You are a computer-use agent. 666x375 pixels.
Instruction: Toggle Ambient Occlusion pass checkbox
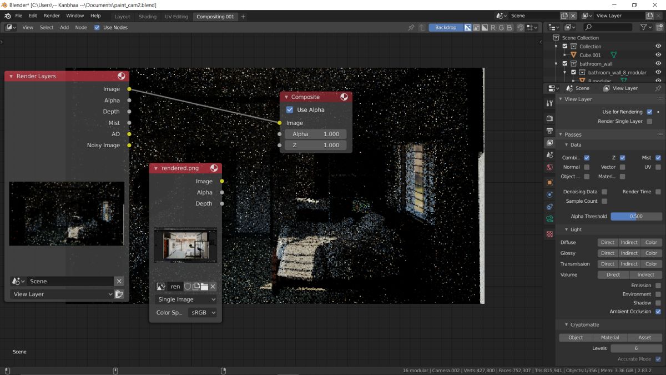point(658,312)
